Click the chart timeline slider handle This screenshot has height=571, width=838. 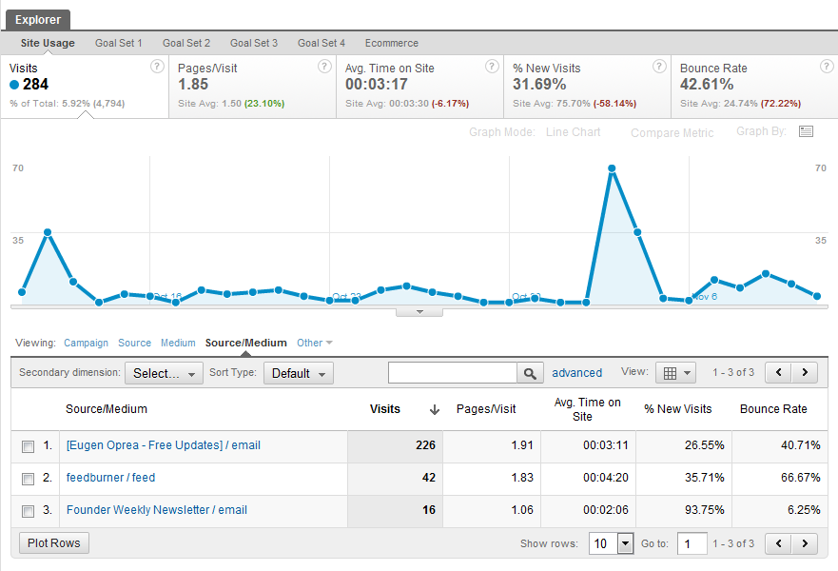419,310
